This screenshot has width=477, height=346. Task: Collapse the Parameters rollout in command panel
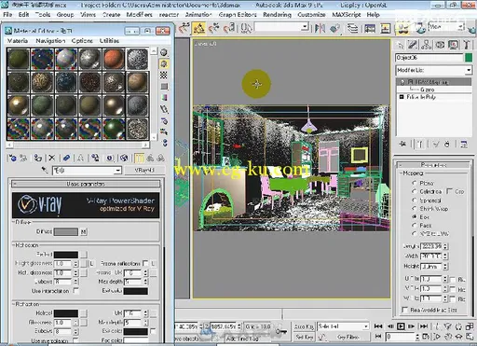(434, 165)
